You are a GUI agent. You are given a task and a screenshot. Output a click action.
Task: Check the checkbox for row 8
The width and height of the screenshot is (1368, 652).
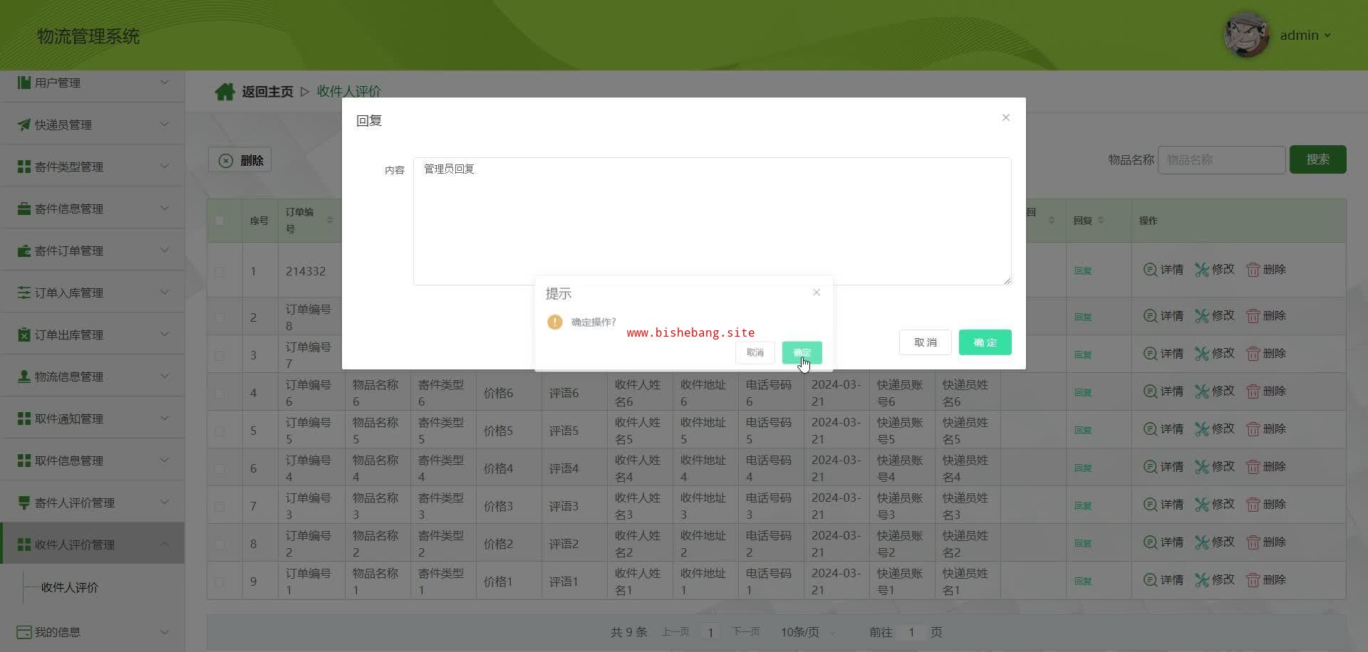click(219, 544)
